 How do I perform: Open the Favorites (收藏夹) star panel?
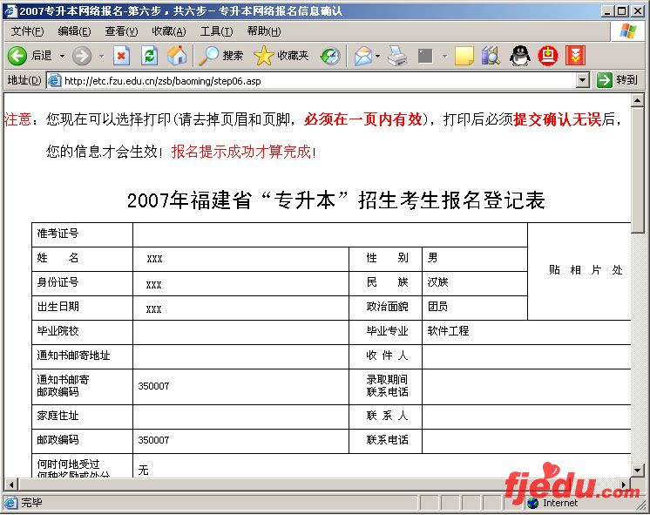281,56
